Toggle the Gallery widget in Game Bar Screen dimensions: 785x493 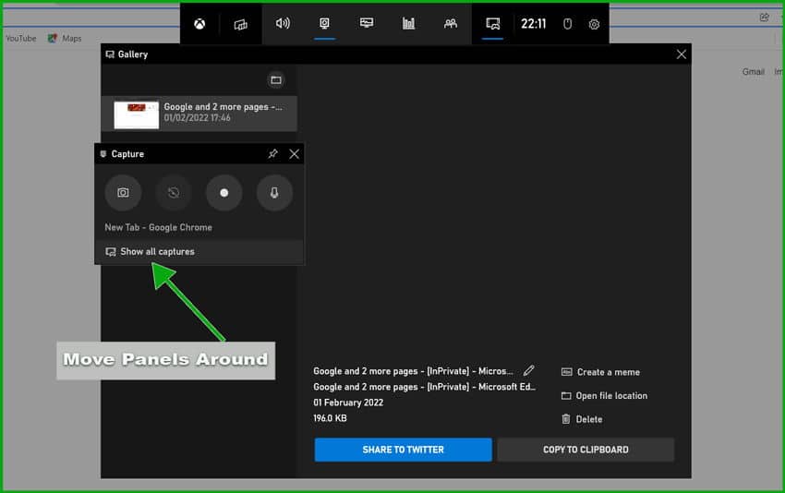point(493,24)
